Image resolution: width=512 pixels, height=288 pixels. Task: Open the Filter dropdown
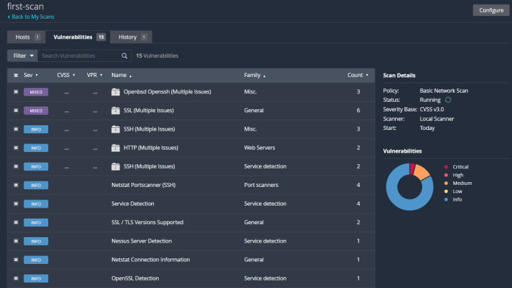pyautogui.click(x=22, y=56)
